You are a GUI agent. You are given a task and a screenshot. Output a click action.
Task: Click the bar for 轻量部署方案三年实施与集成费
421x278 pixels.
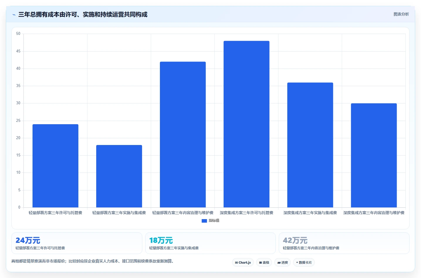(x=119, y=176)
